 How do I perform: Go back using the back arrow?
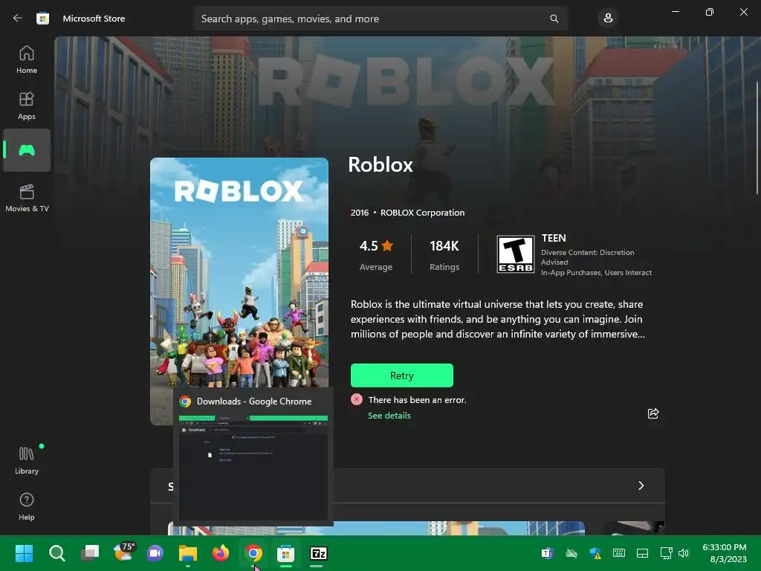click(x=18, y=19)
